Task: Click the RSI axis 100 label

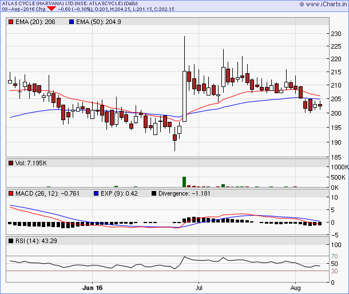Action: coord(336,245)
